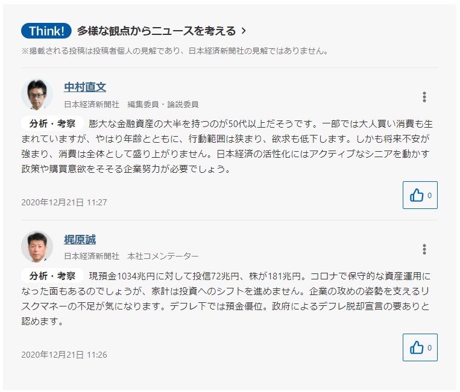This screenshot has width=460, height=392.
Task: Click the disclaimer note starting with ※掲載される投稿
Action: 175,51
